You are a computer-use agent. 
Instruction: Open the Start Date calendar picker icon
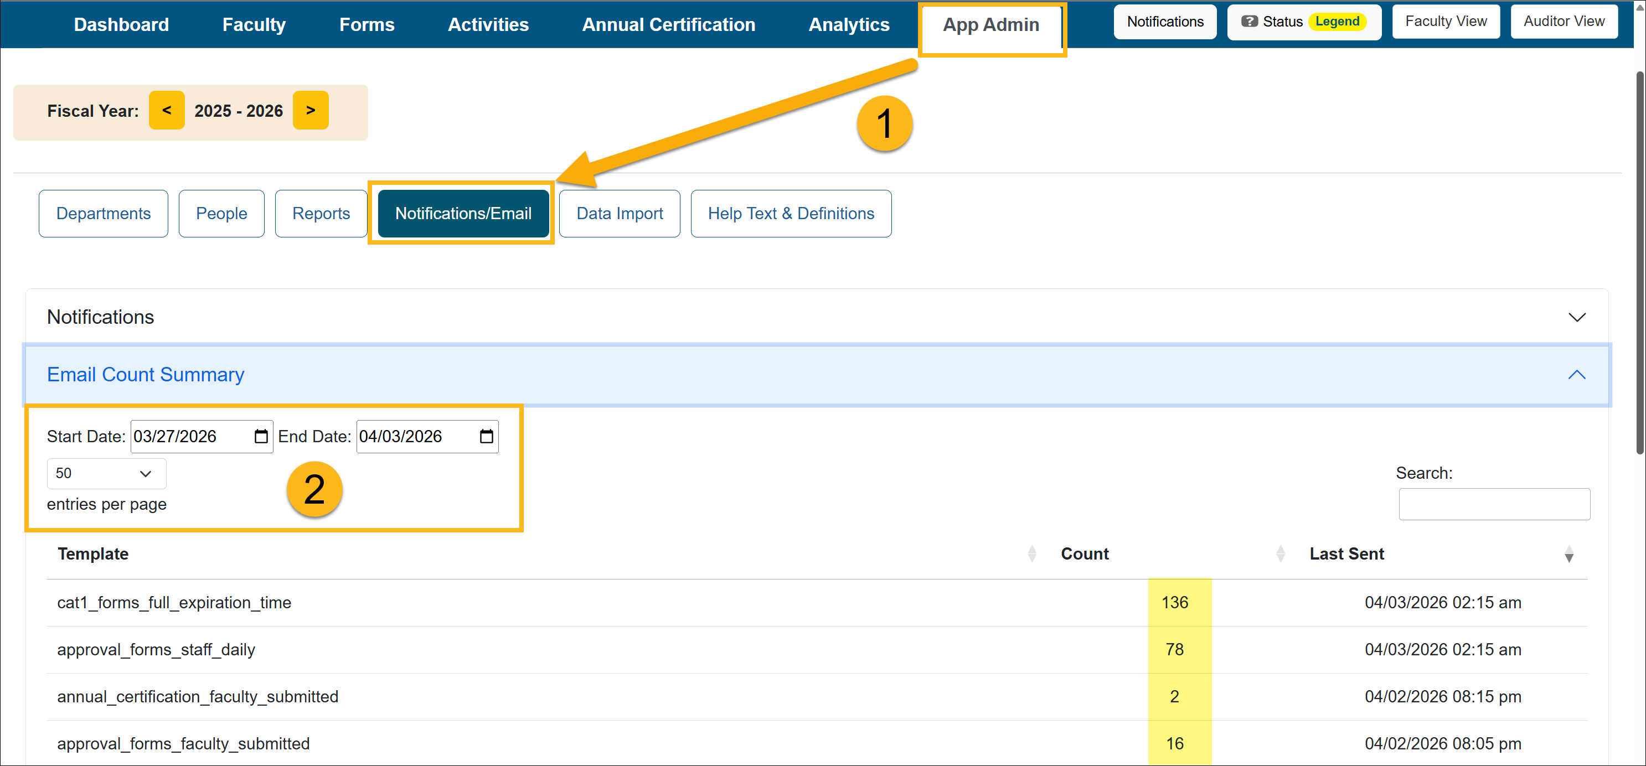pyautogui.click(x=261, y=436)
